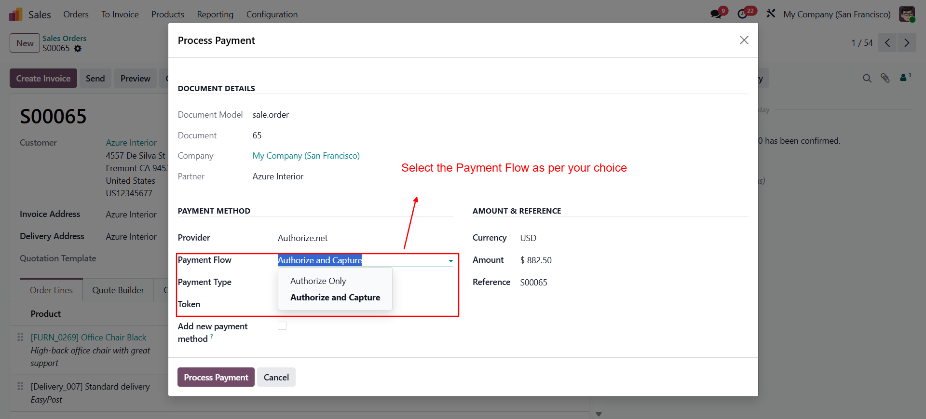Click the Reference S00065 value
Screen dimensions: 926x419
[533, 283]
